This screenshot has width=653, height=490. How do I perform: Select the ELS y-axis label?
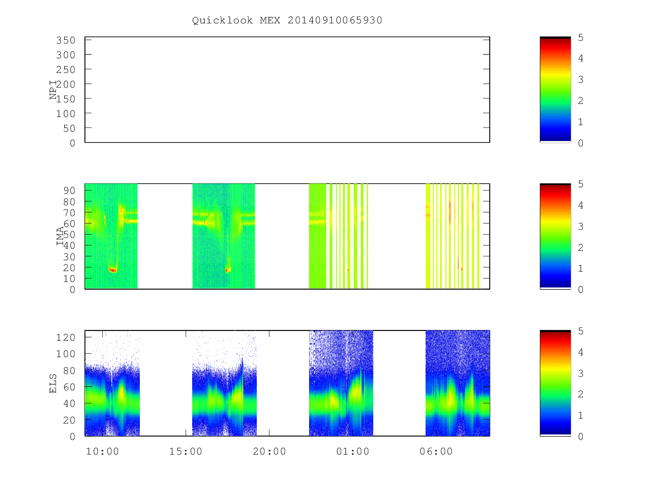click(x=53, y=383)
